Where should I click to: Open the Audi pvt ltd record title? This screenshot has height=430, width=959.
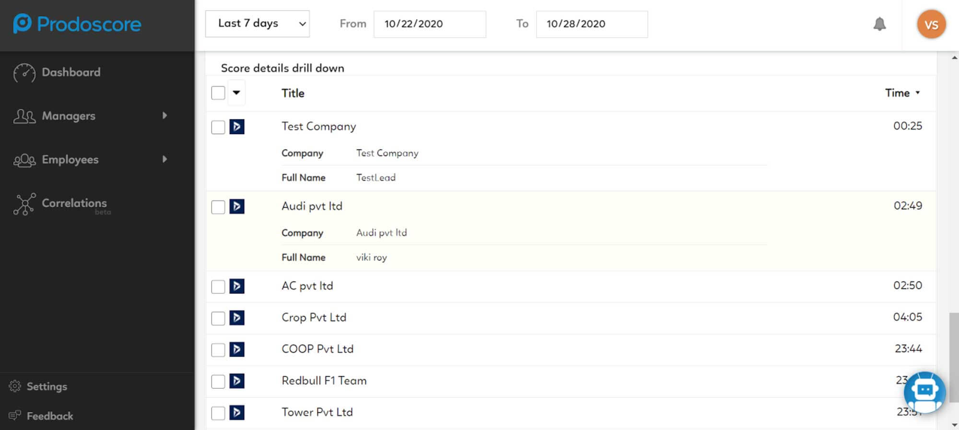[312, 206]
